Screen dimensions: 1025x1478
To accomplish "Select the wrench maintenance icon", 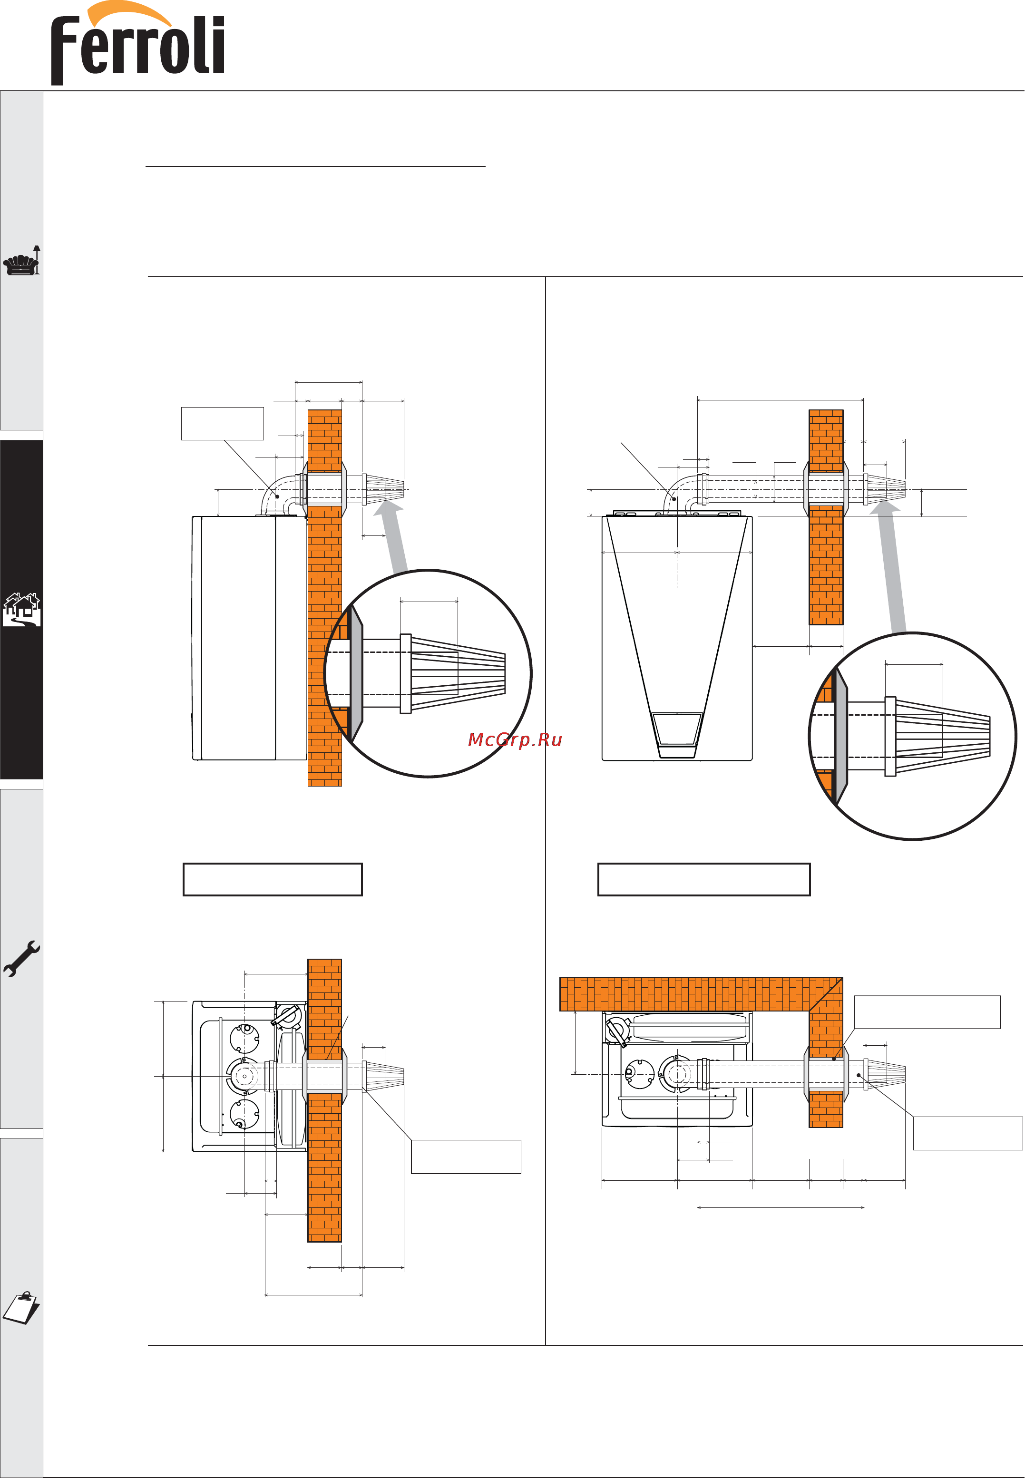I will tap(22, 959).
